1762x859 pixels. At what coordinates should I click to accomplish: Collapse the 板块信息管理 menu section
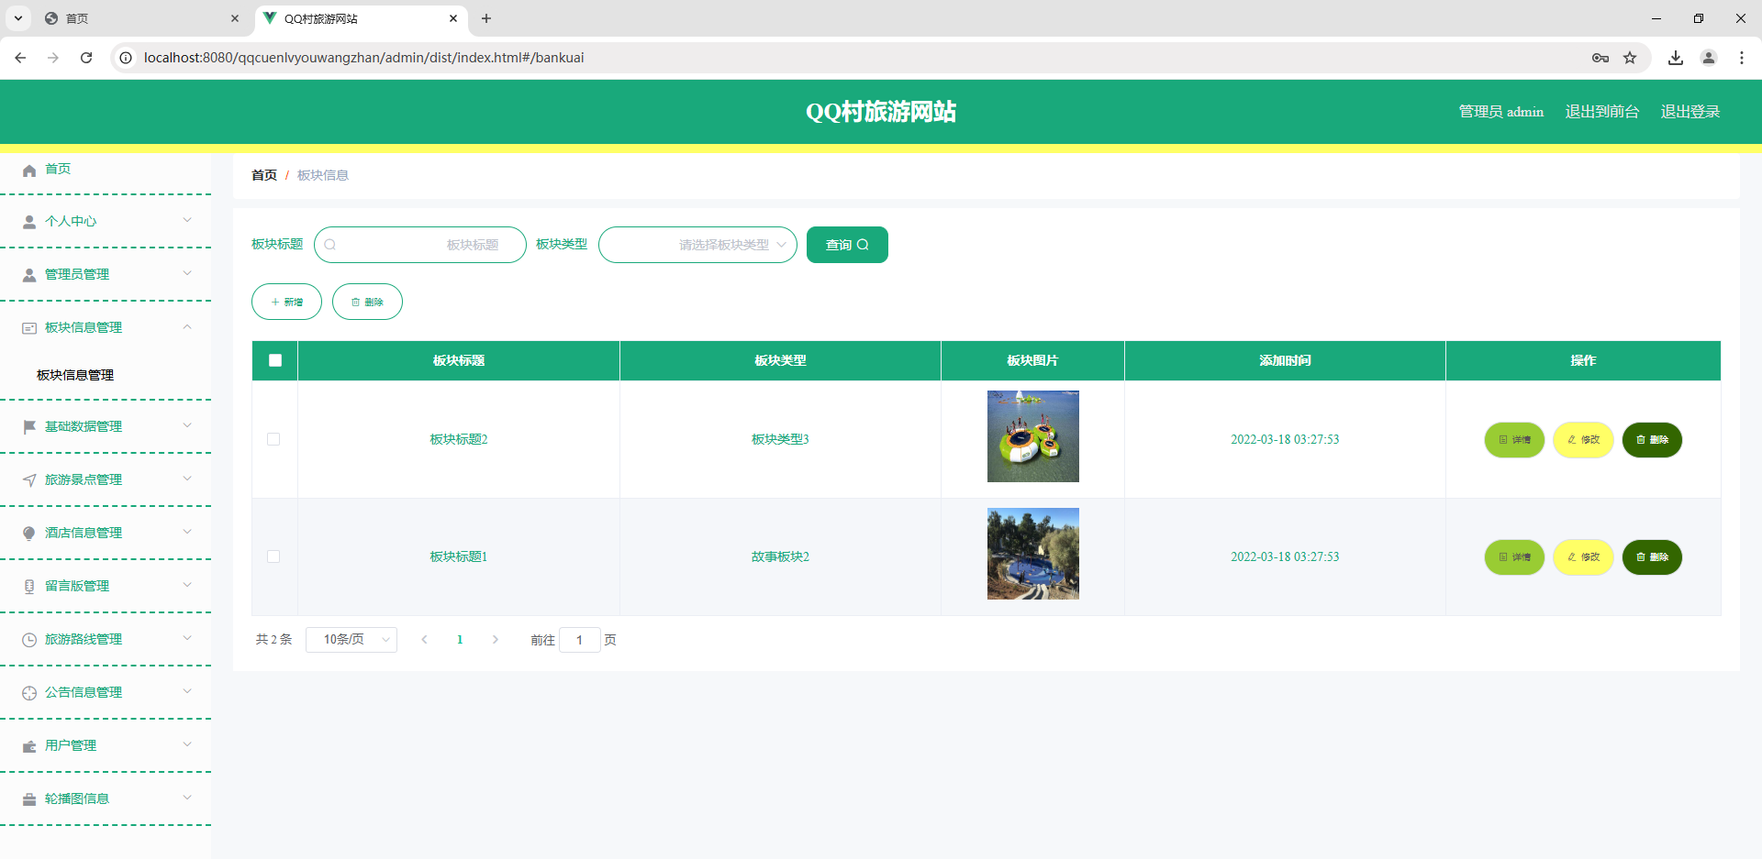[x=187, y=327]
